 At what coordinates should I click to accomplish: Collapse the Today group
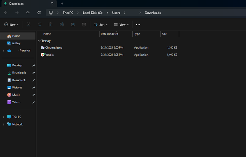click(x=39, y=41)
